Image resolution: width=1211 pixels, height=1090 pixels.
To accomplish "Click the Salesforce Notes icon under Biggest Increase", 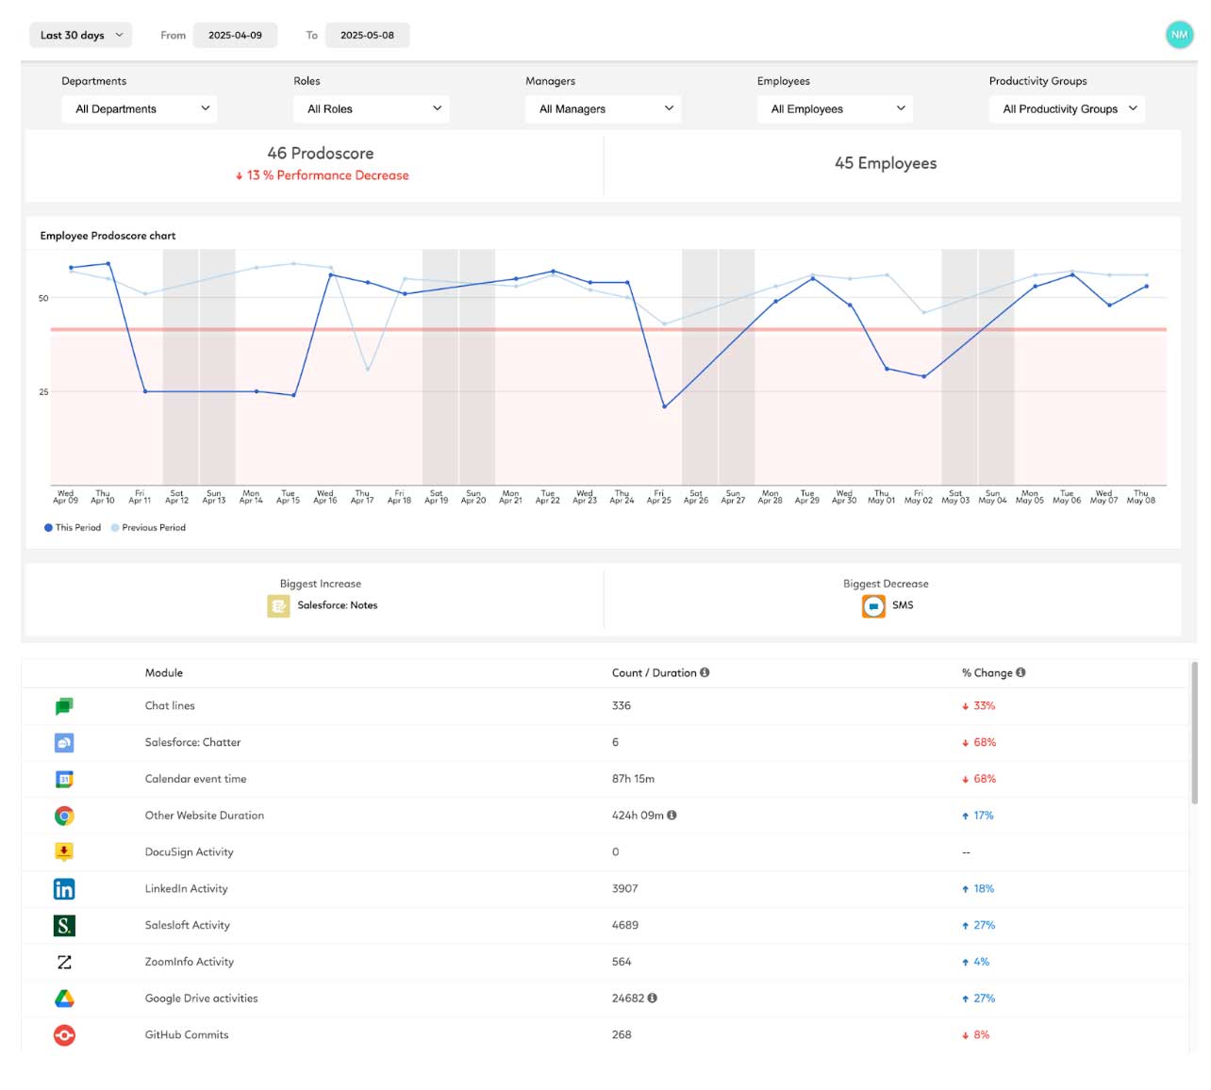I will tap(278, 605).
